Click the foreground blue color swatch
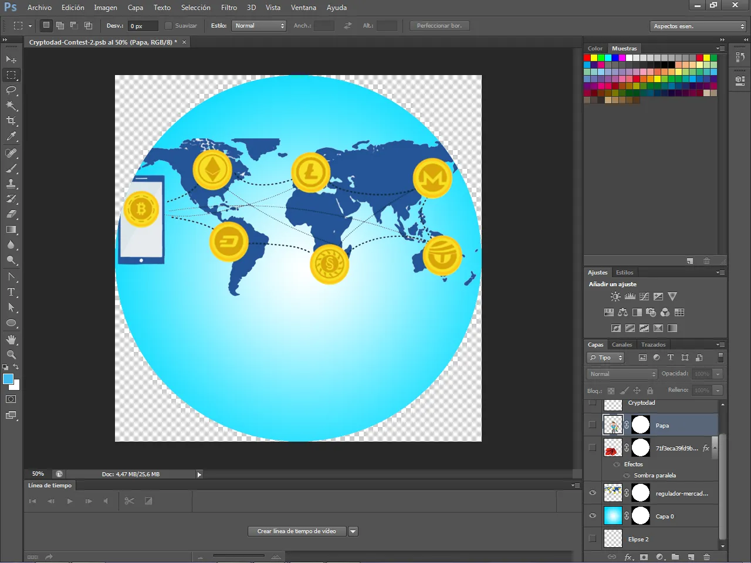751x563 pixels. point(8,379)
